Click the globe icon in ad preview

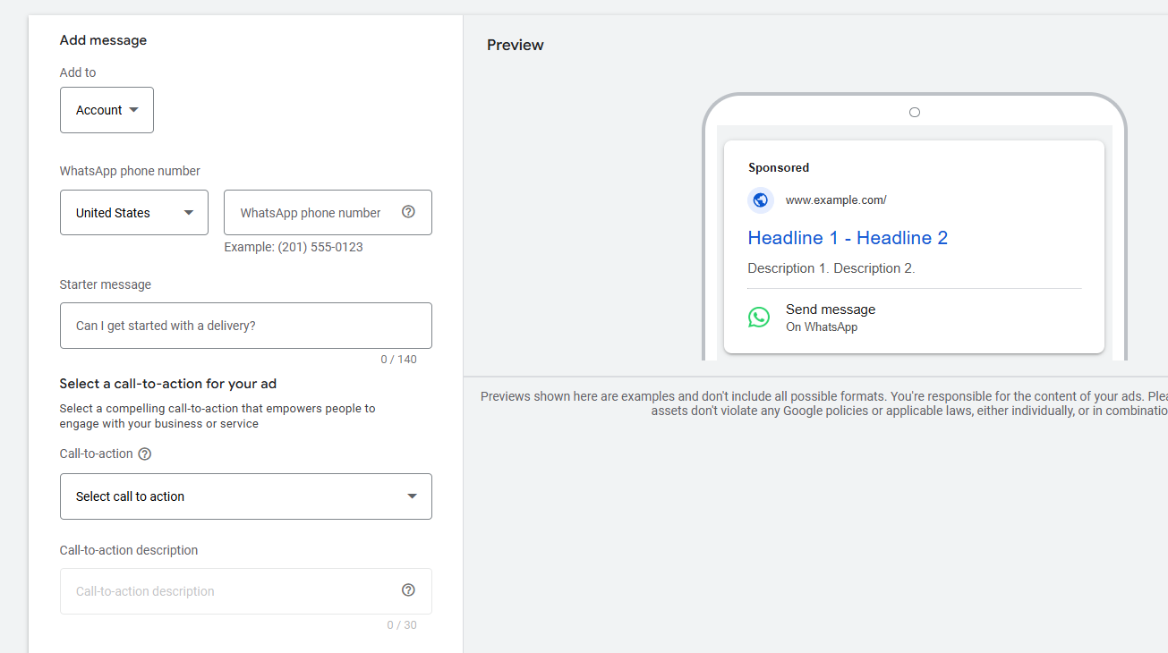pos(761,200)
